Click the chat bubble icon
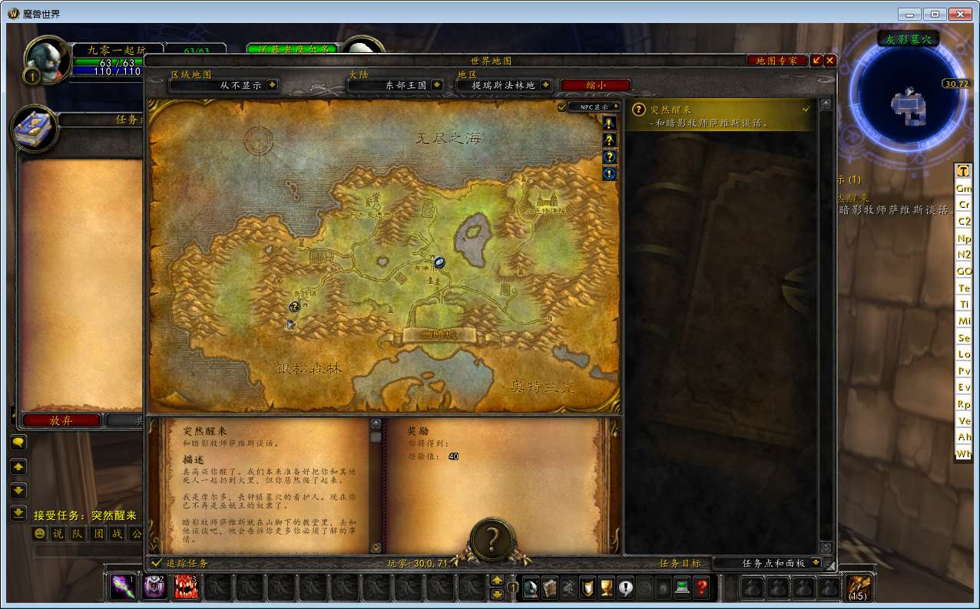The image size is (980, 609). point(18,442)
